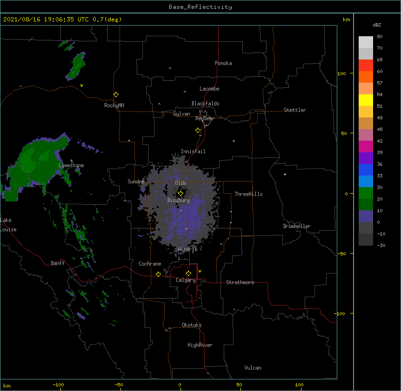The image size is (401, 391).
Task: Click the 50 tick on the bottom axis
Action: (x=239, y=384)
